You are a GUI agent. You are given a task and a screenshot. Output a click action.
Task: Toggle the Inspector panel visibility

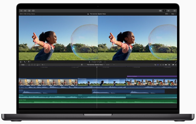(168, 11)
